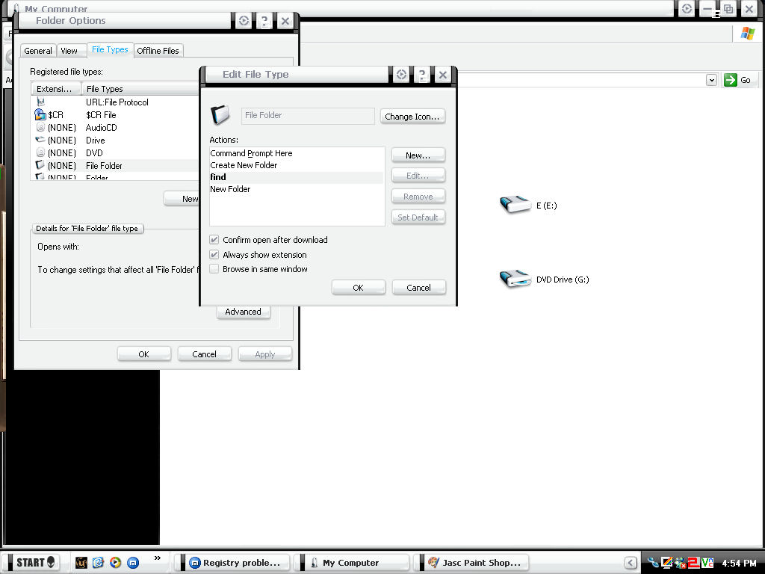
Task: Enable Browse in same window checkbox
Action: (x=214, y=269)
